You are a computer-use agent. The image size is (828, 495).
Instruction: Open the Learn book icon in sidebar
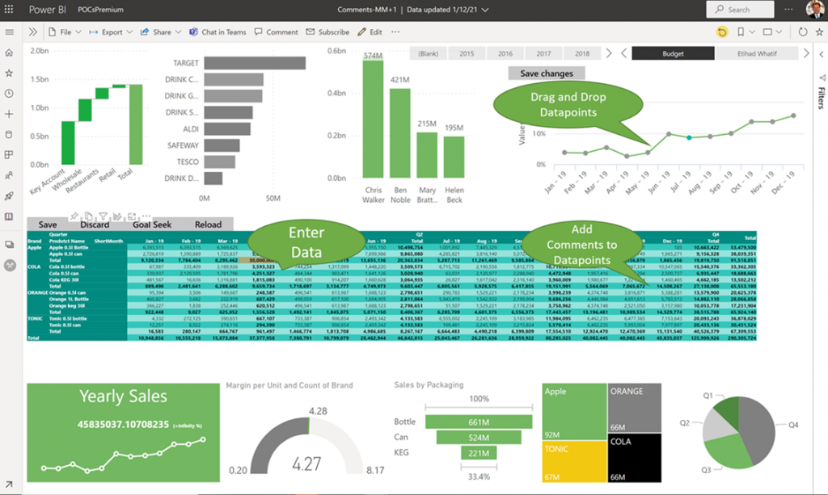(9, 216)
